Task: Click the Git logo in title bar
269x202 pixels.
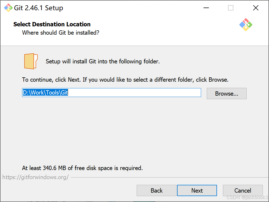Action: click(8, 8)
